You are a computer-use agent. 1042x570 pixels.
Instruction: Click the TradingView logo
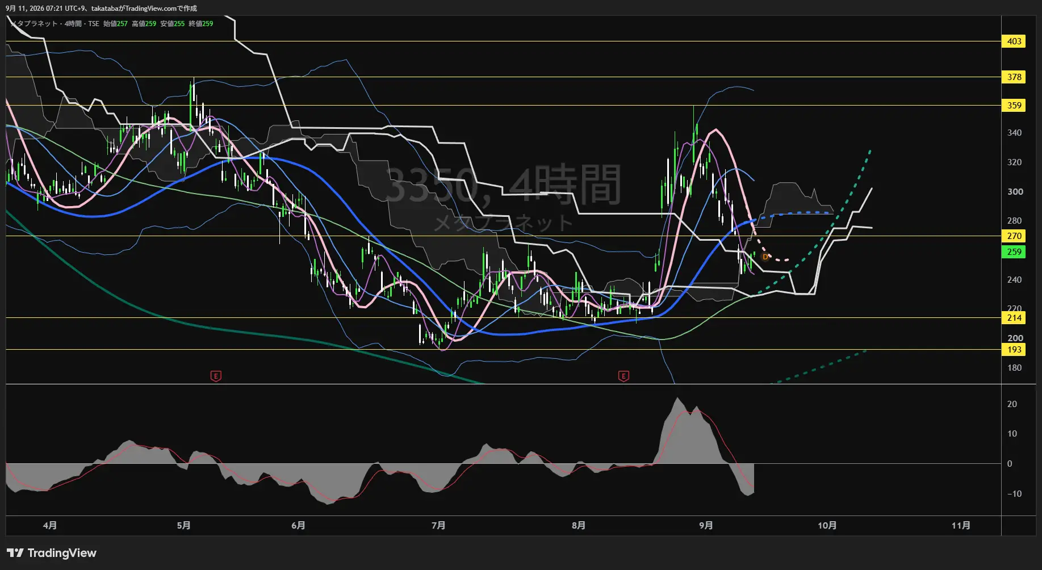(52, 553)
